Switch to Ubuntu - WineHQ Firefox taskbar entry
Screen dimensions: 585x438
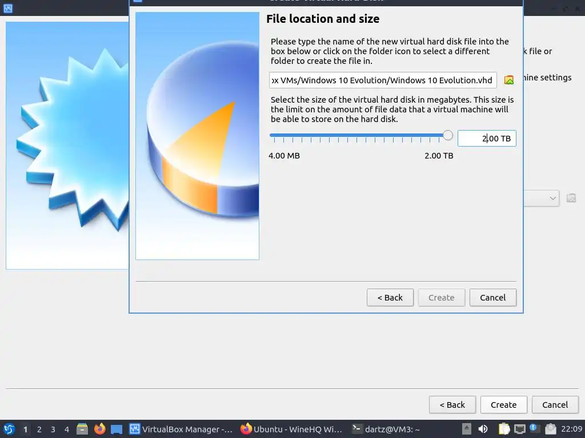(x=292, y=429)
